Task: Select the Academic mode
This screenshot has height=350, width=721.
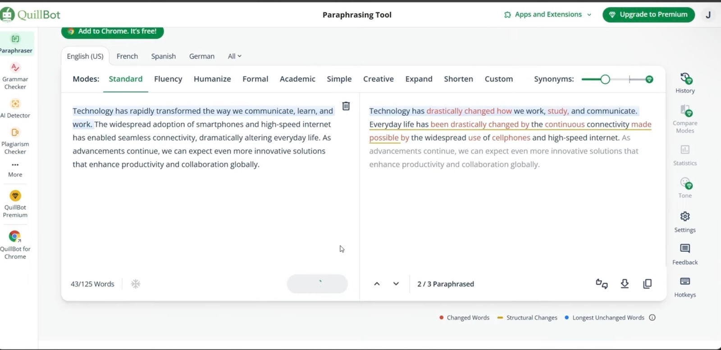Action: pos(297,79)
